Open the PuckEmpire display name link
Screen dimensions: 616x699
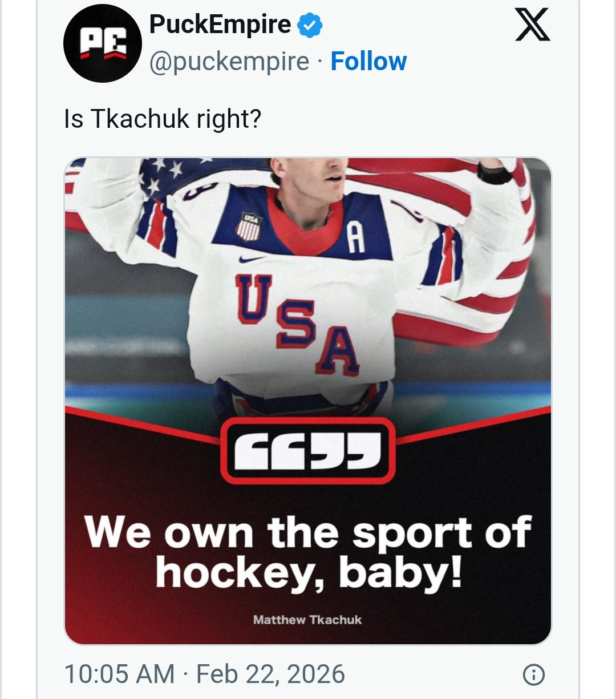(x=220, y=25)
